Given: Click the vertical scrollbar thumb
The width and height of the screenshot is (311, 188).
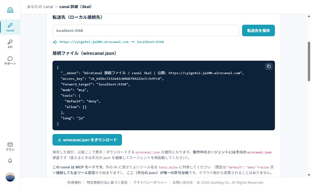Looking at the screenshot, I should pos(309,61).
